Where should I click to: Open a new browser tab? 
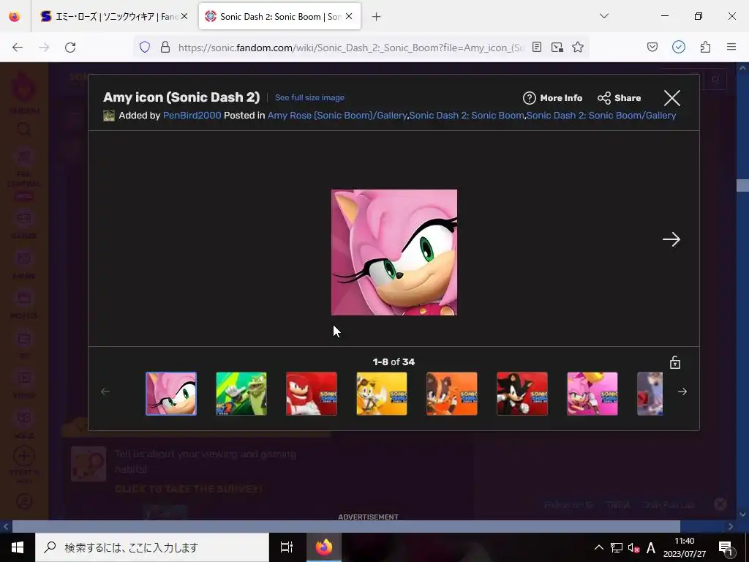click(x=377, y=16)
